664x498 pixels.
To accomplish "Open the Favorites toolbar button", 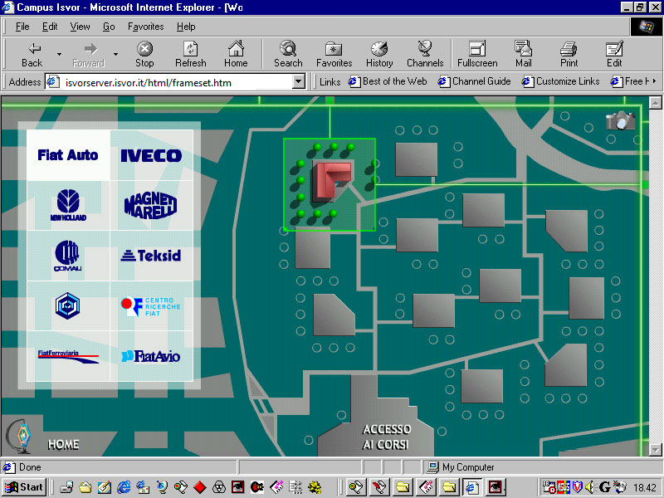I will coord(334,55).
